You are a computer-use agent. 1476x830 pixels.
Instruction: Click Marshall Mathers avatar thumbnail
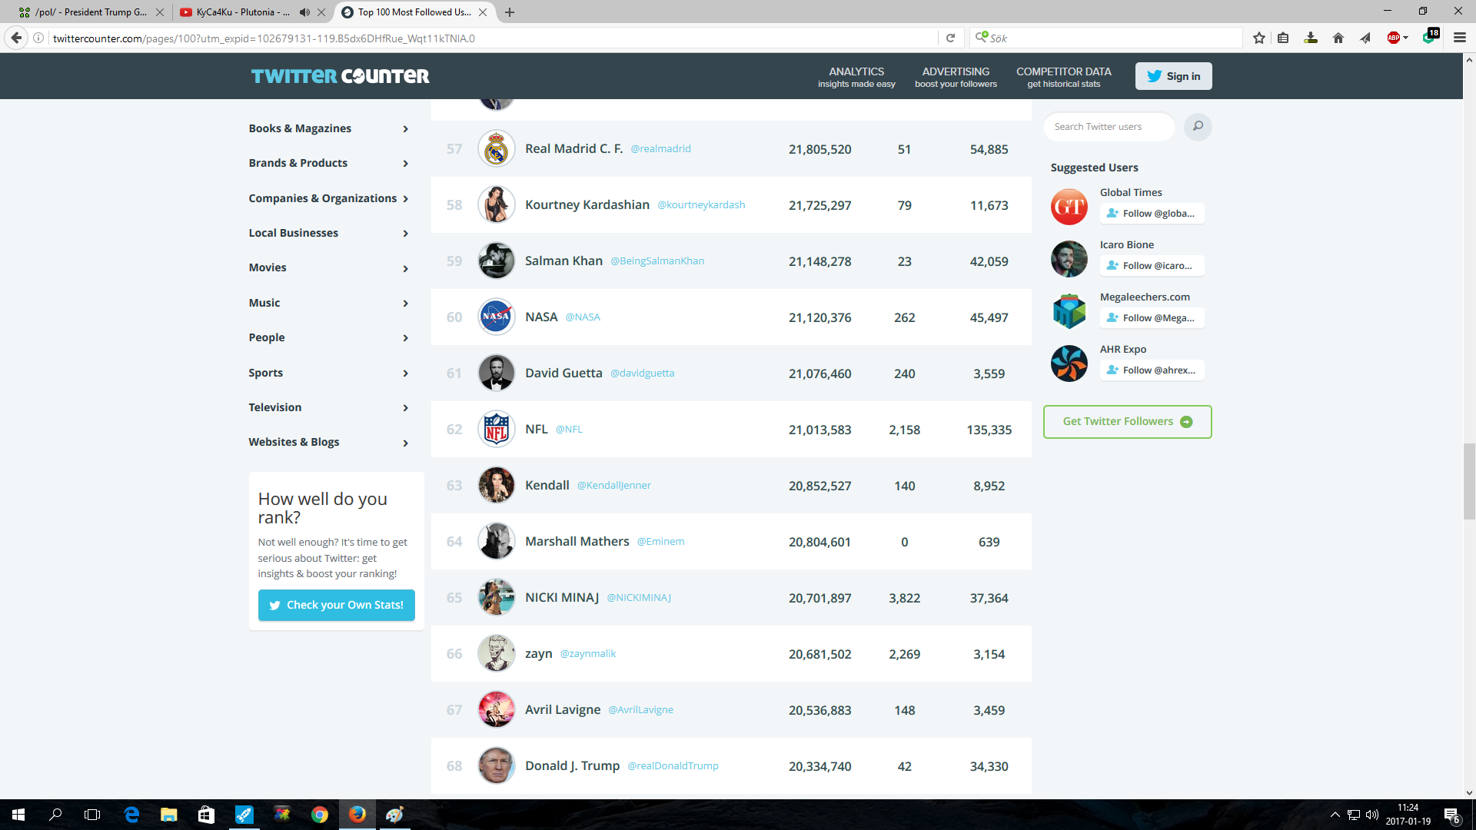pos(497,541)
